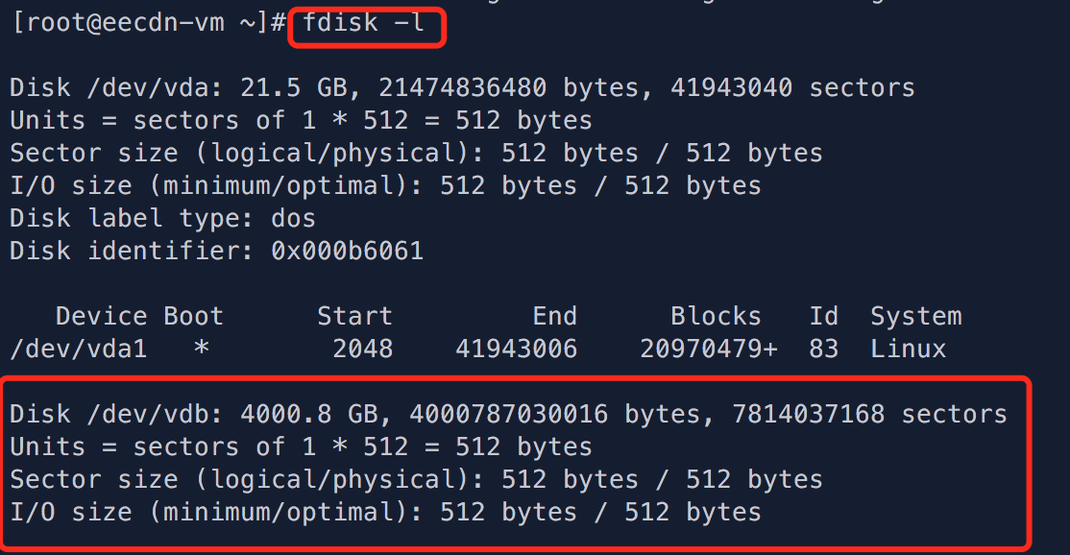The image size is (1070, 555).
Task: Click the Linux system type text
Action: coord(909,350)
